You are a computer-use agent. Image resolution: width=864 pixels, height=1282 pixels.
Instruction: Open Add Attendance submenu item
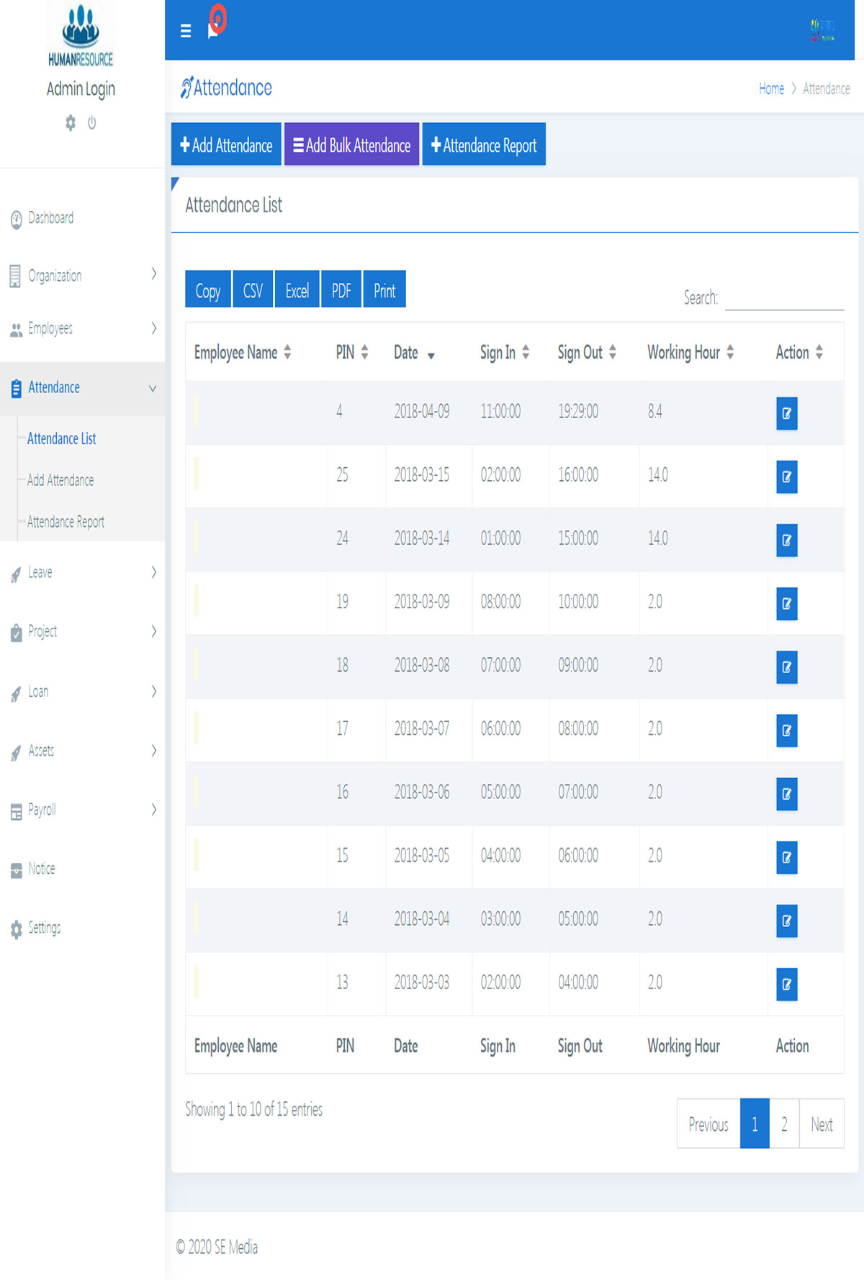click(x=60, y=480)
